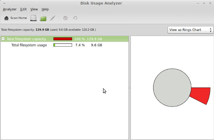Click the red 100 % usage bar
The height and width of the screenshot is (140, 214).
[x=63, y=39]
